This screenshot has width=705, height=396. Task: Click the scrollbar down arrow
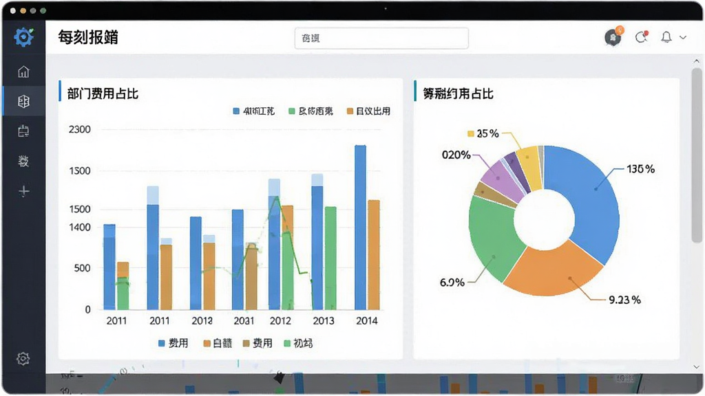coord(697,367)
